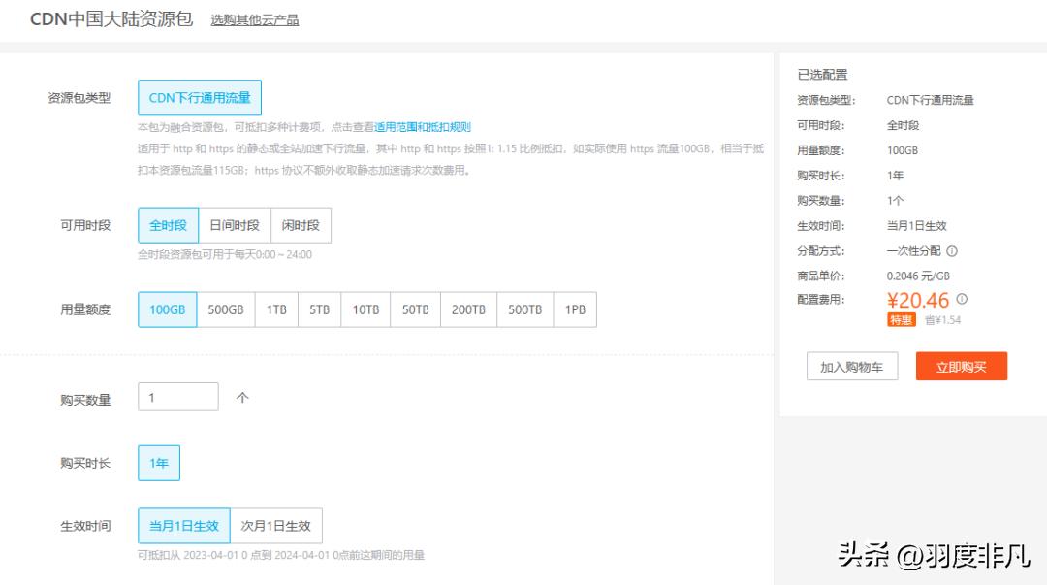Viewport: 1047px width, 585px height.
Task: Click the 购买数量 quantity input field
Action: click(177, 396)
